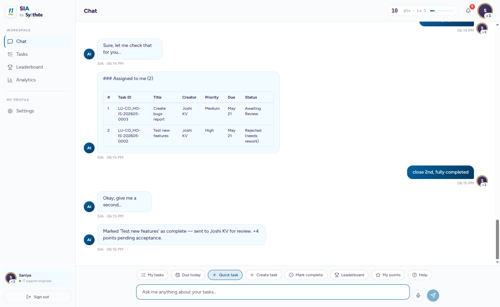Select the My tasks quick action chip
This screenshot has width=500, height=307.
coord(152,275)
